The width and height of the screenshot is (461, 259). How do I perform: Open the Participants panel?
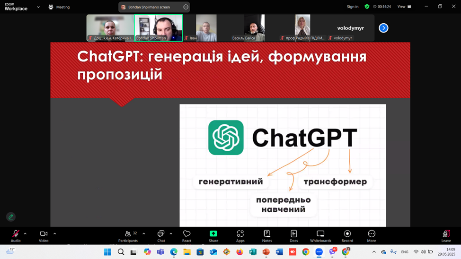click(128, 236)
